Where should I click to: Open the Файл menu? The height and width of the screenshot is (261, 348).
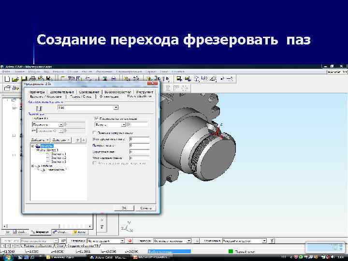(x=6, y=72)
